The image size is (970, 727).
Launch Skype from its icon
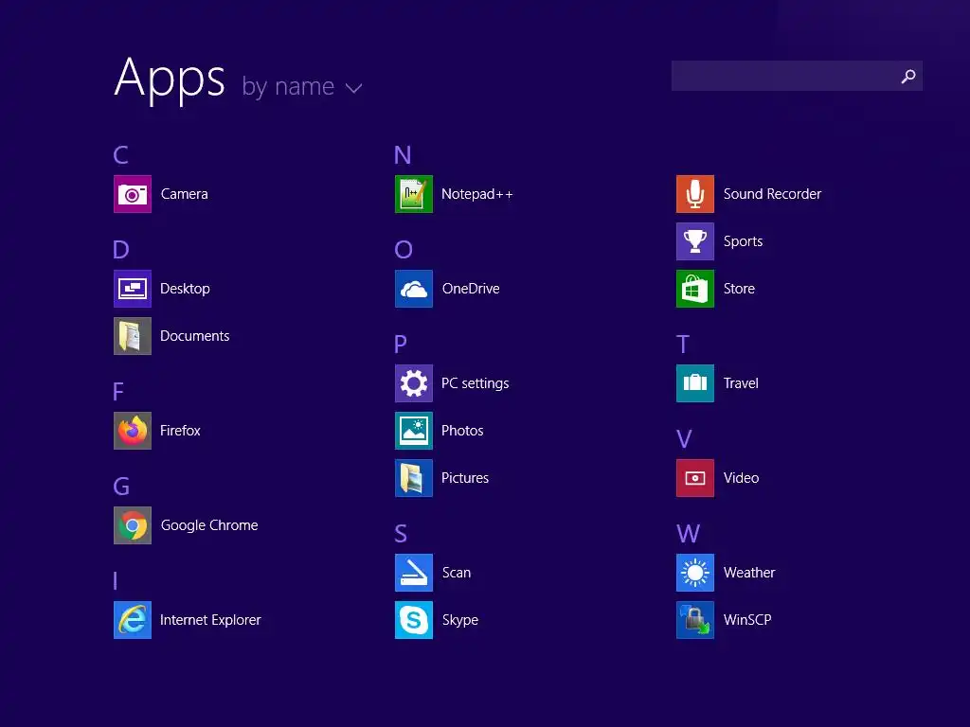[x=414, y=620]
